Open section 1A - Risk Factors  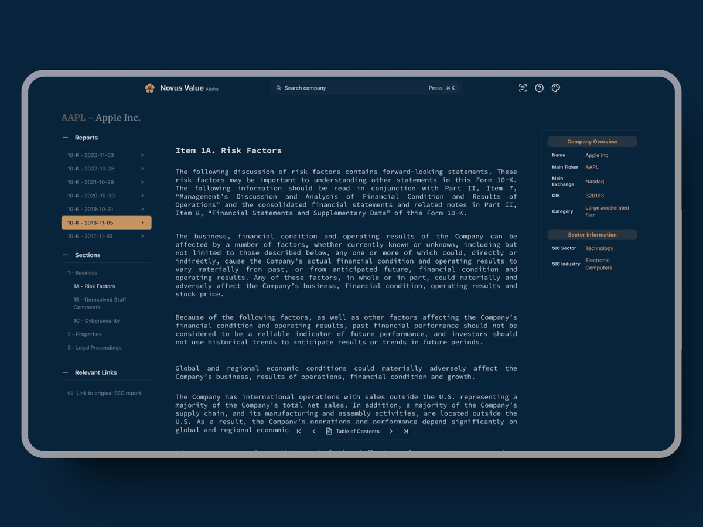pyautogui.click(x=94, y=286)
